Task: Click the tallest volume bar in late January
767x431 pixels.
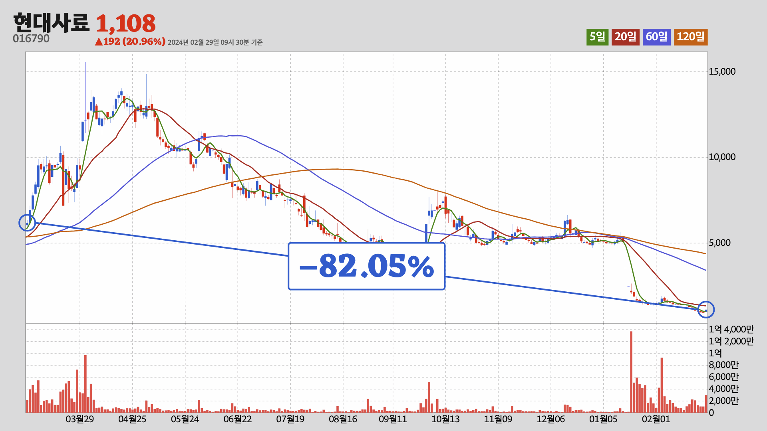Action: click(x=631, y=372)
